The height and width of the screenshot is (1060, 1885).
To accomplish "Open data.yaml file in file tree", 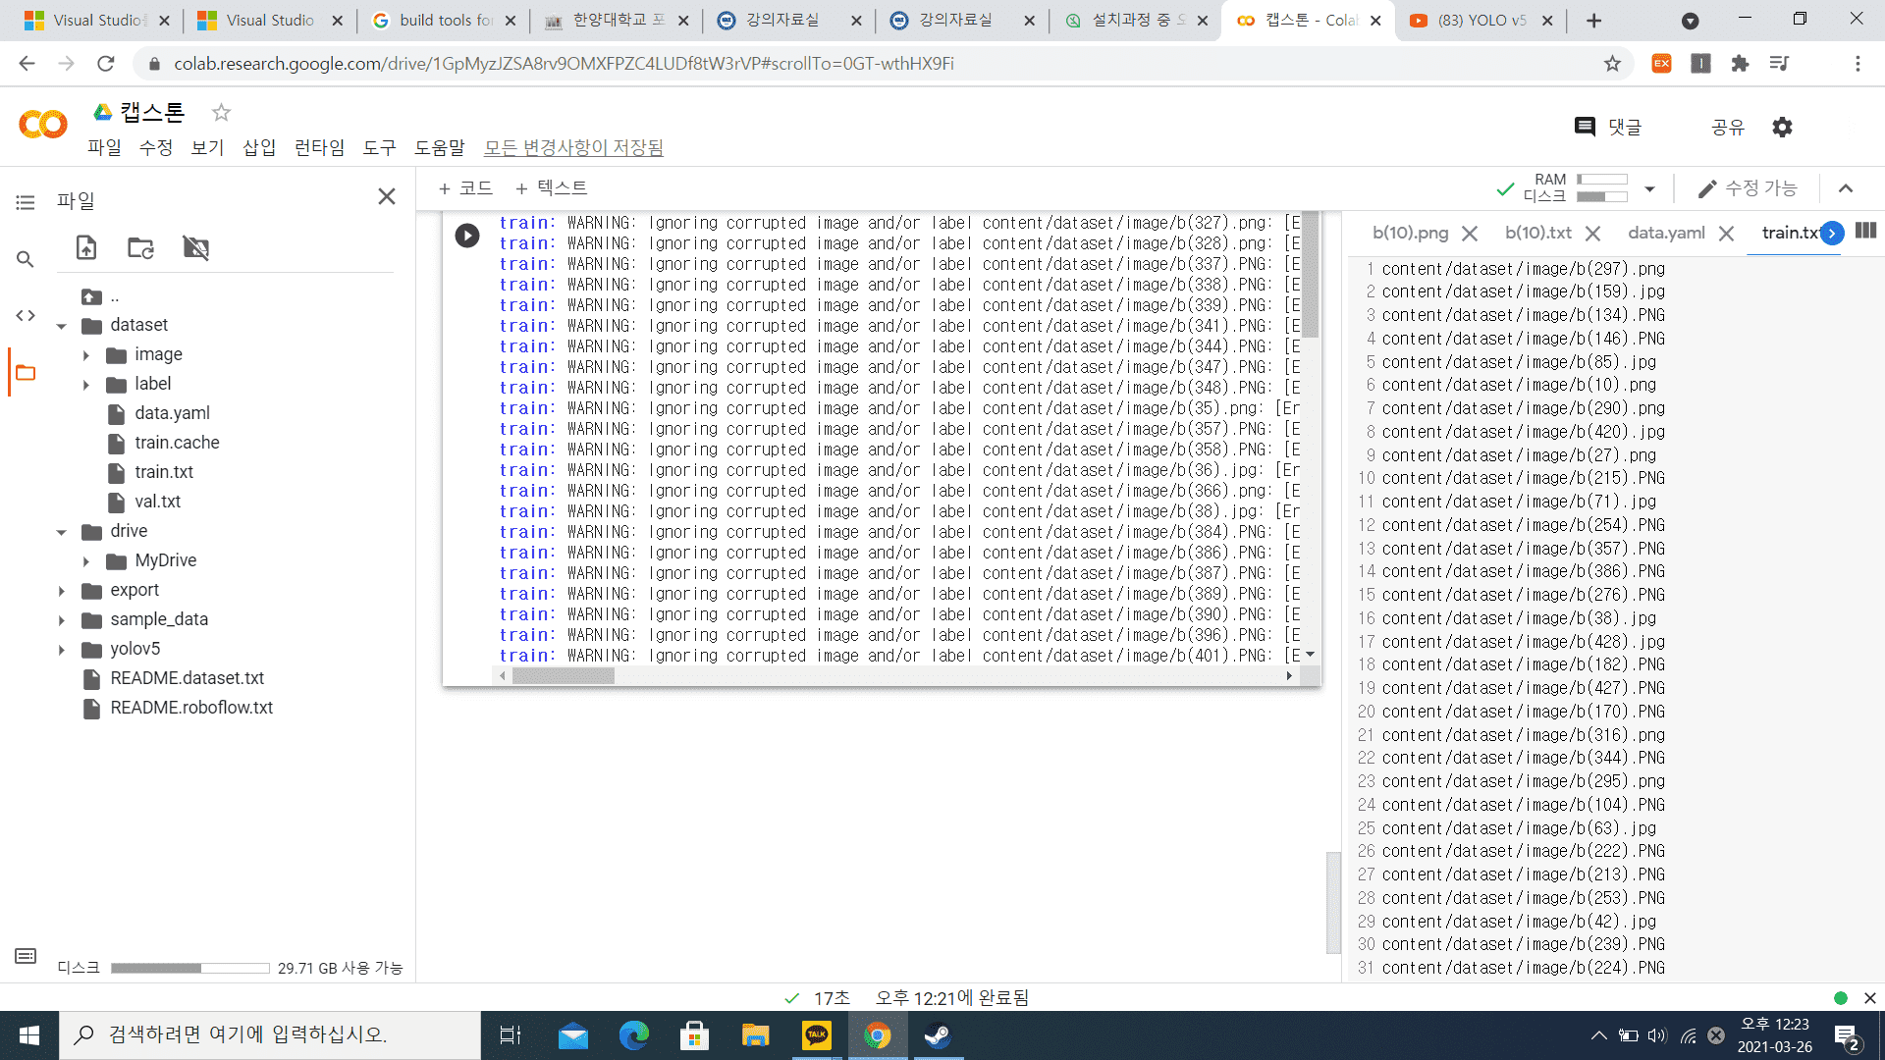I will point(172,413).
